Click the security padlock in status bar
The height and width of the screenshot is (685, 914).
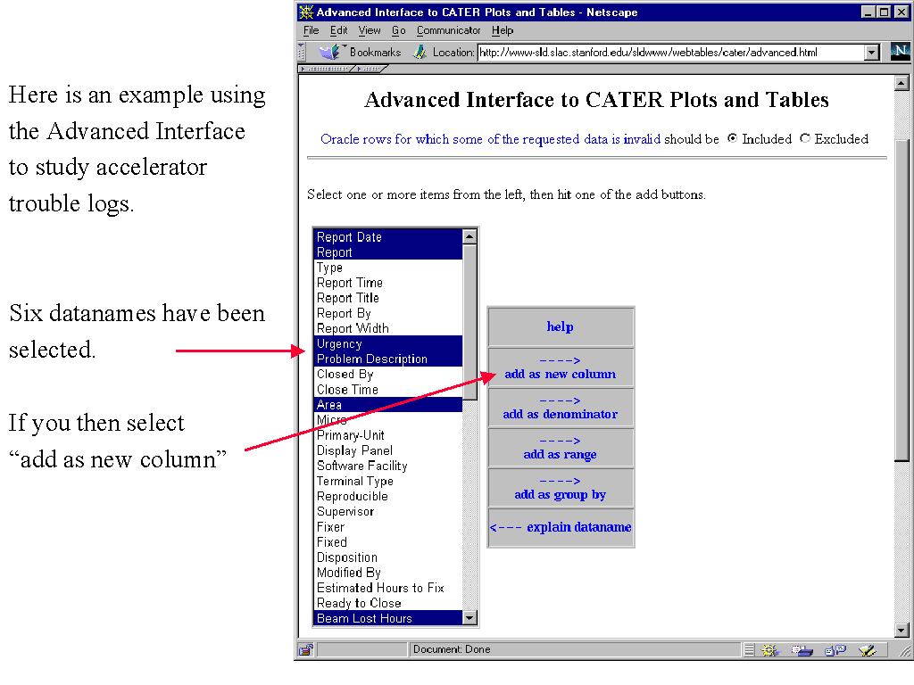point(305,650)
